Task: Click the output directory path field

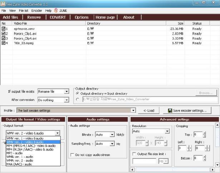Action: [x=150, y=99]
